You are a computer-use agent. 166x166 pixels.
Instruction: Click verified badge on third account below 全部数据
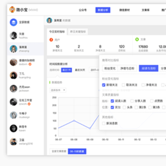point(30,64)
